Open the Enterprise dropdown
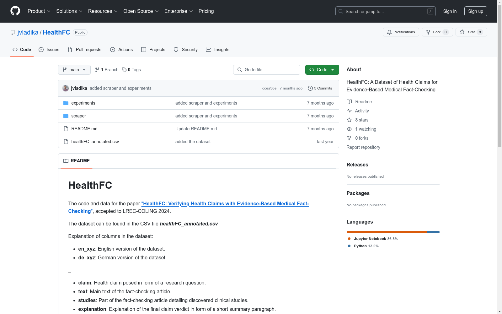This screenshot has height=314, width=502. point(178,11)
